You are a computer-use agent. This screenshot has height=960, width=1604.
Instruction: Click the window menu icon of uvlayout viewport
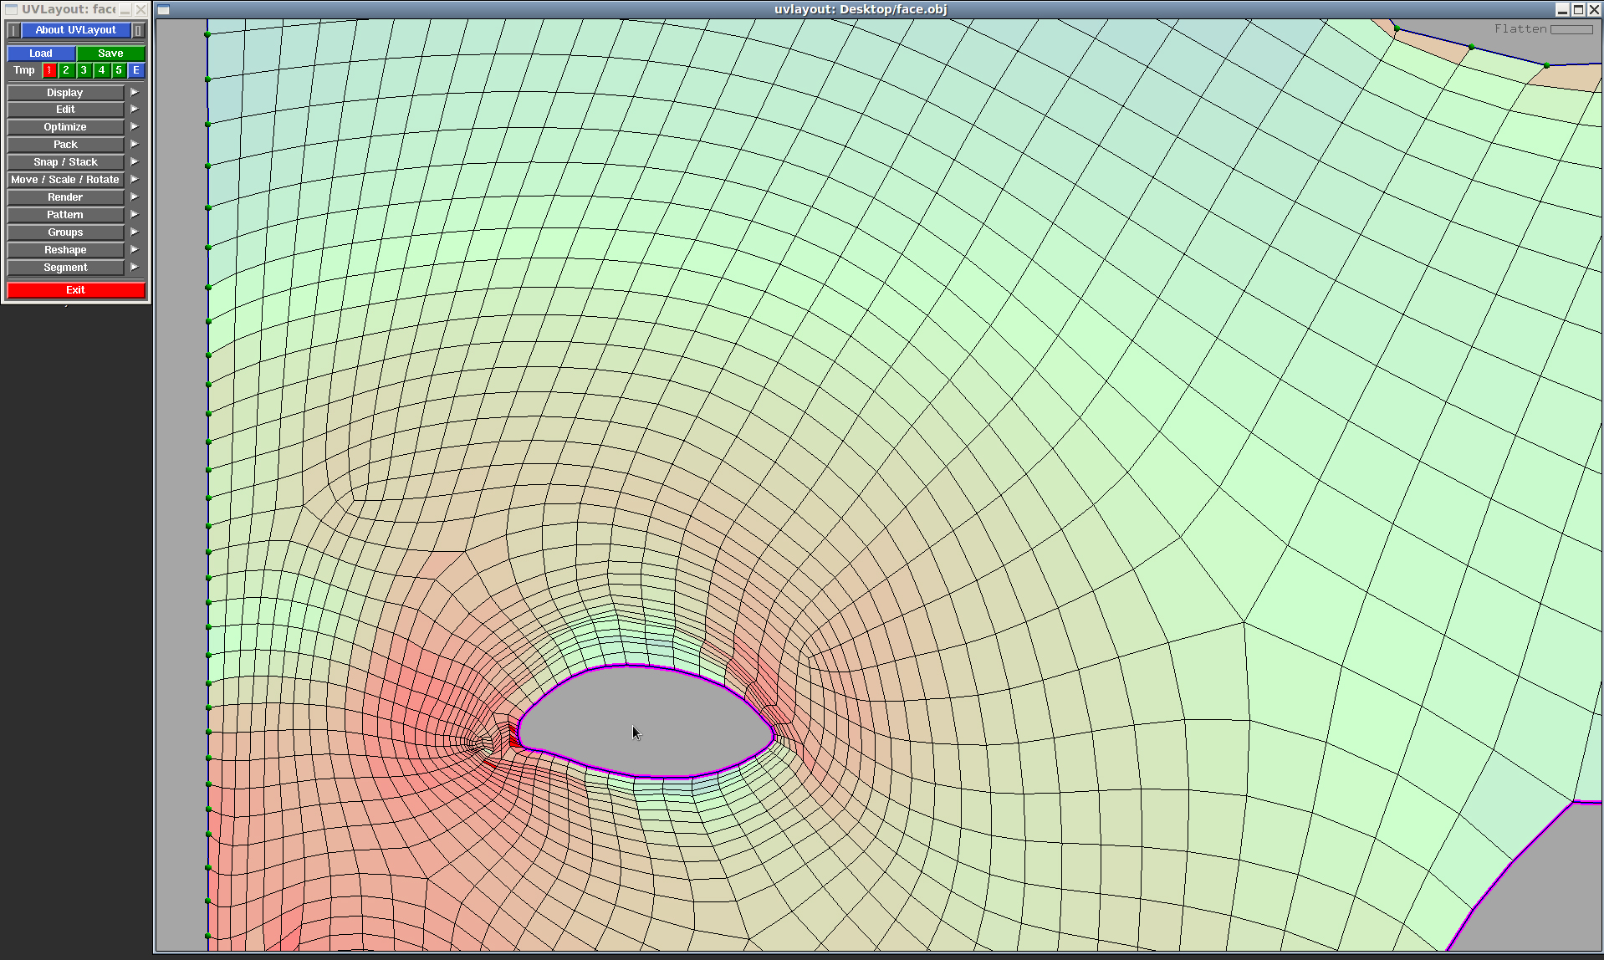(164, 10)
